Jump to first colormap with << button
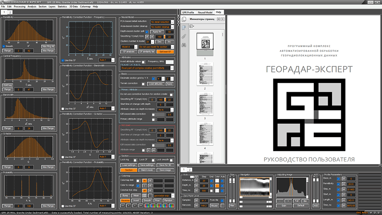 [x=124, y=205]
